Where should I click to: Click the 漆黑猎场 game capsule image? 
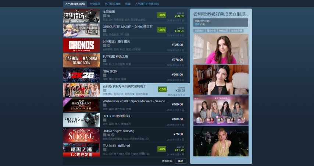click(x=81, y=16)
